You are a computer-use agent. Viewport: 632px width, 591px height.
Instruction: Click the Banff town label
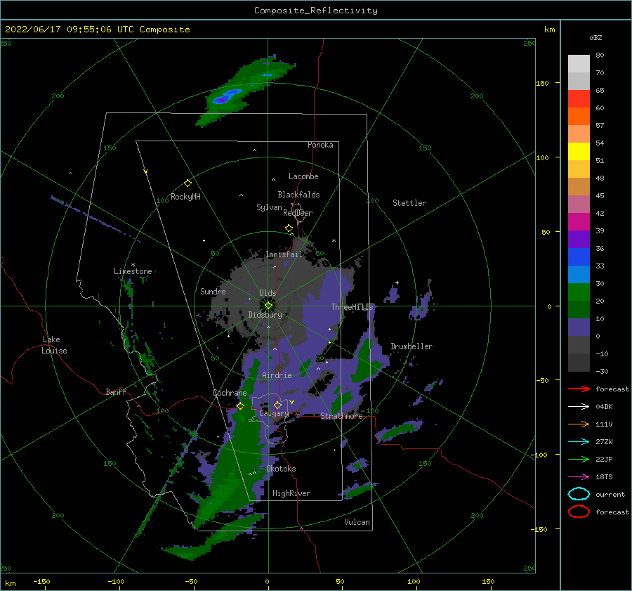coord(116,391)
